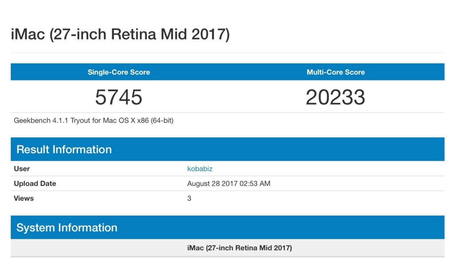Click the multi-core score value 20233
This screenshot has height=260, width=454.
[x=335, y=97]
